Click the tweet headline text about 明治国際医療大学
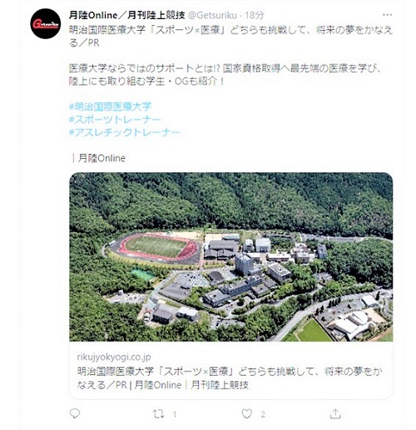 click(x=231, y=37)
